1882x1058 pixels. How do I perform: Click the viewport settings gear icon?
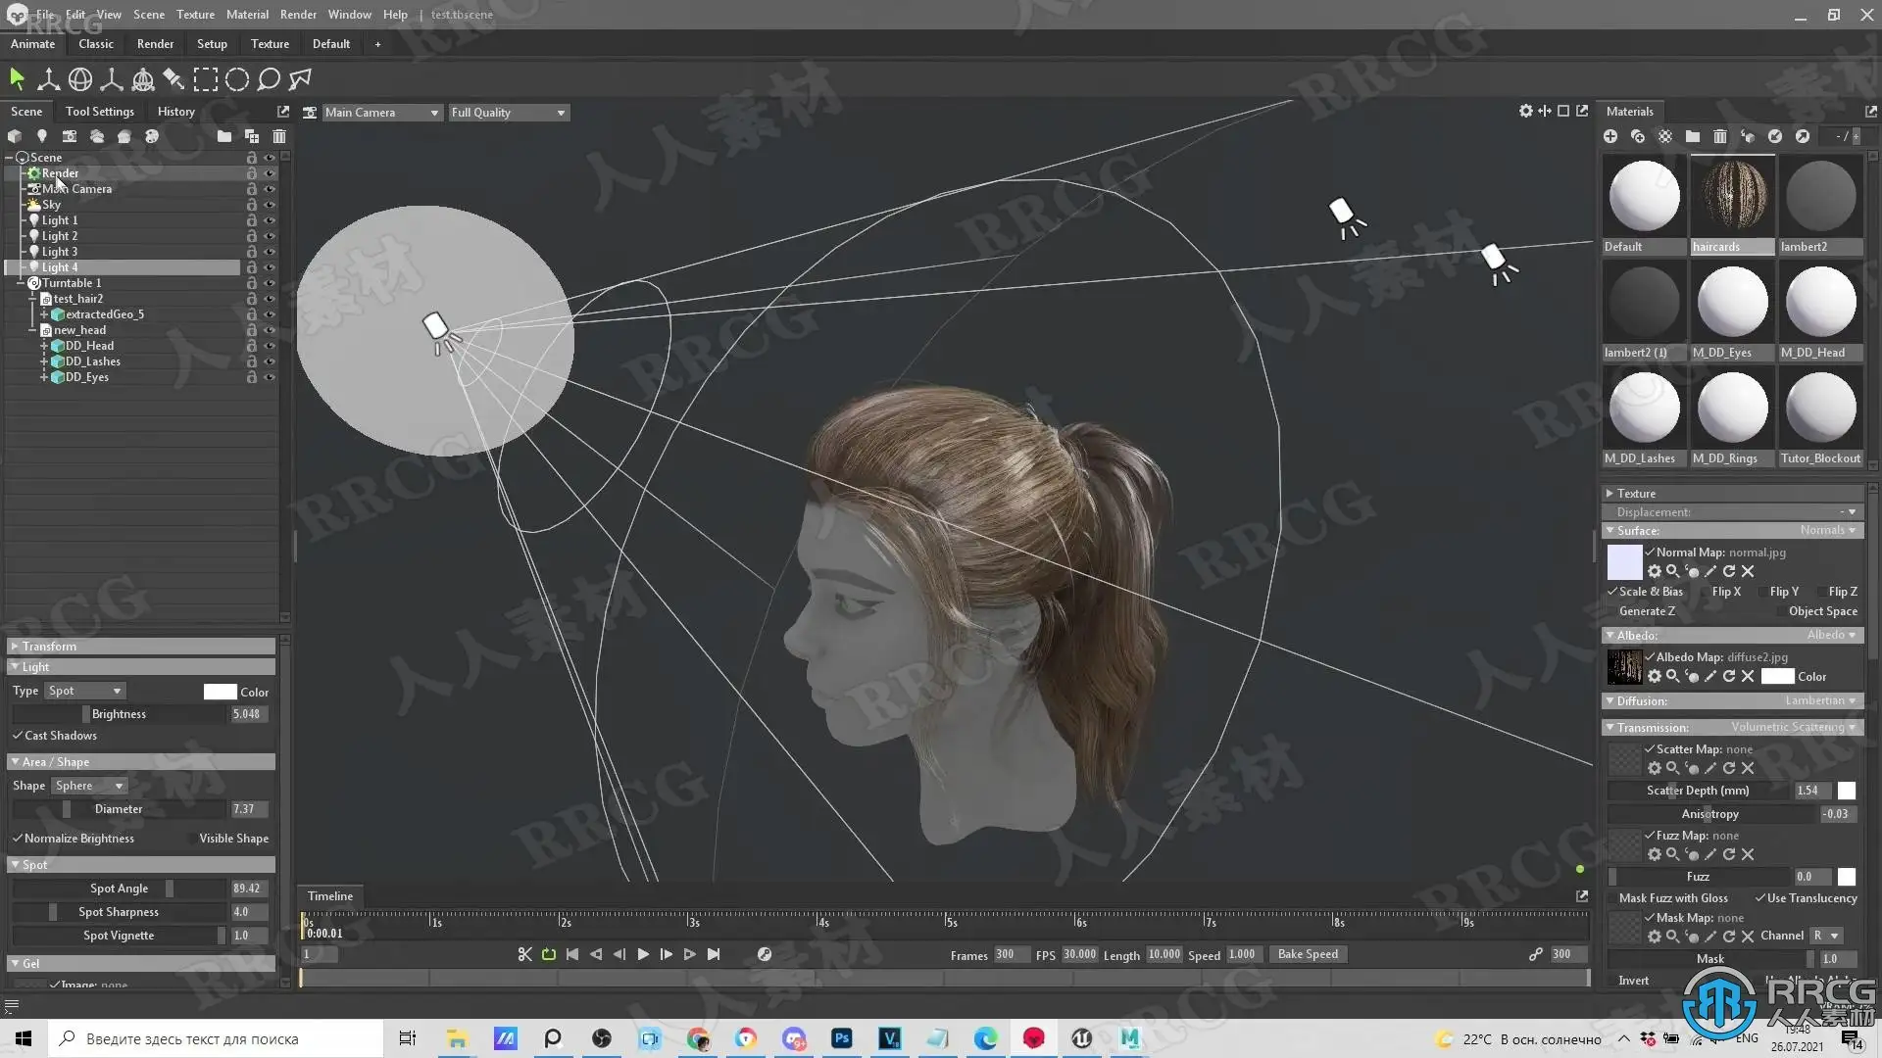(x=1525, y=111)
